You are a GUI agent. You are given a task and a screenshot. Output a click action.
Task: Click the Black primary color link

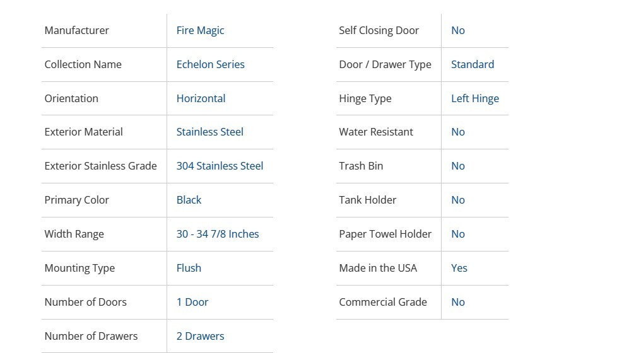(x=189, y=200)
